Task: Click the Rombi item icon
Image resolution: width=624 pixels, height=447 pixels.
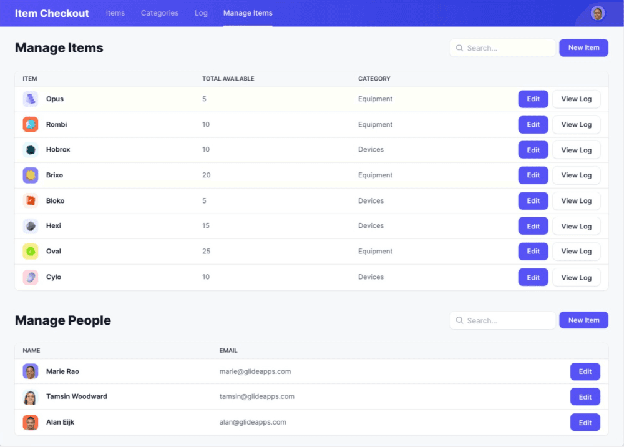Action: [x=30, y=125]
